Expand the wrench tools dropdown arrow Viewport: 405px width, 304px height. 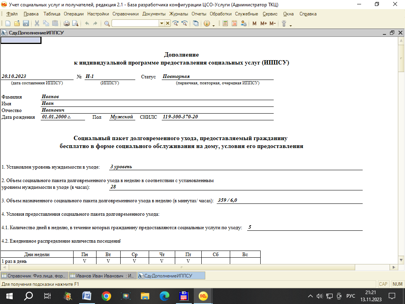[291, 25]
